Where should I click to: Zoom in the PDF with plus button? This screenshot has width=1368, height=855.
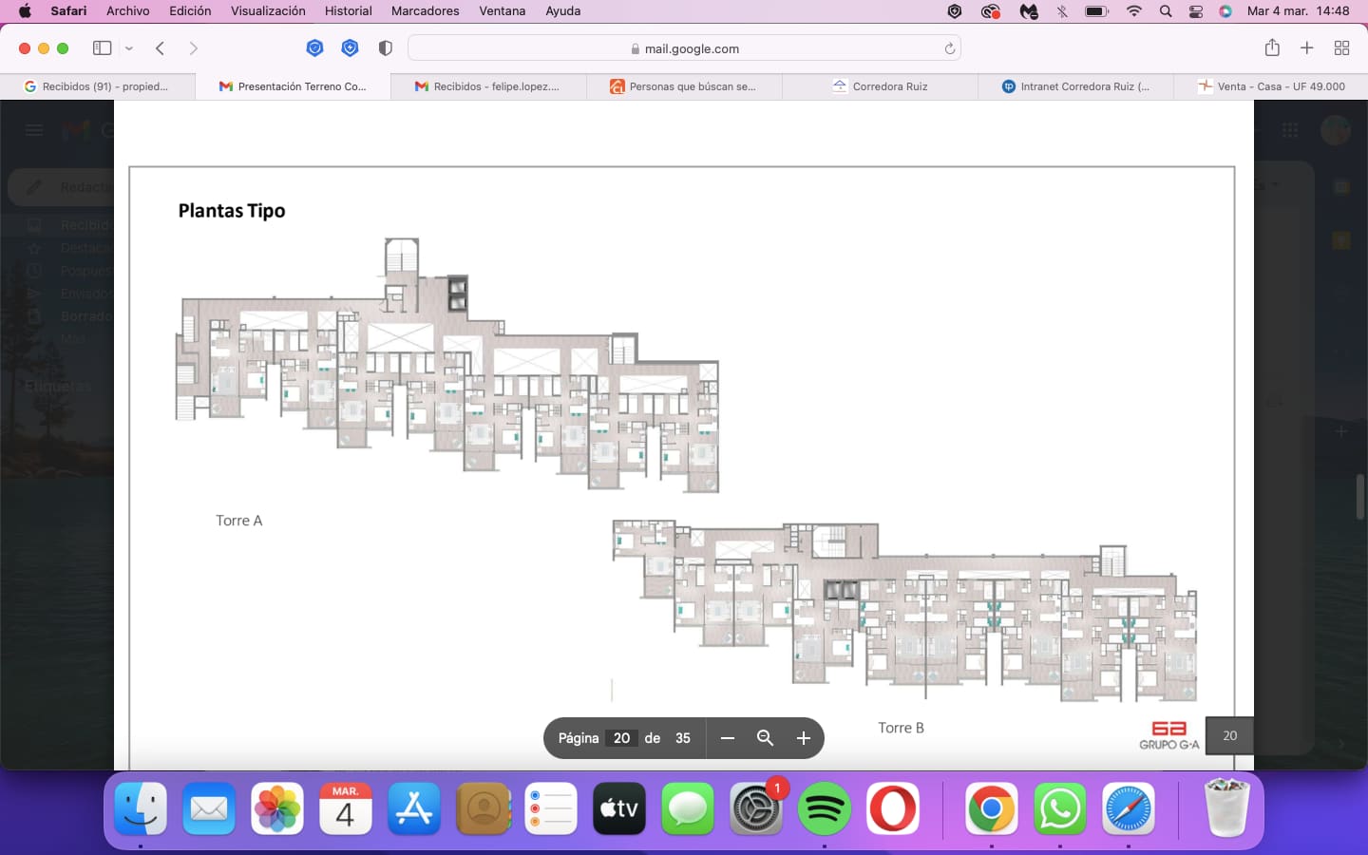click(804, 738)
